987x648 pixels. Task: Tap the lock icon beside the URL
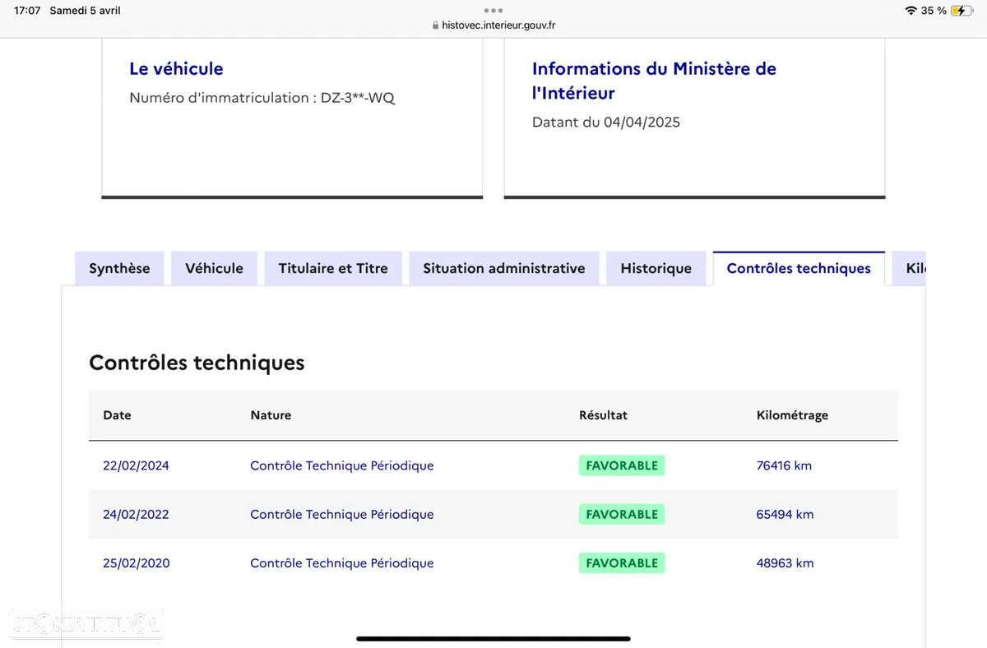(x=436, y=25)
